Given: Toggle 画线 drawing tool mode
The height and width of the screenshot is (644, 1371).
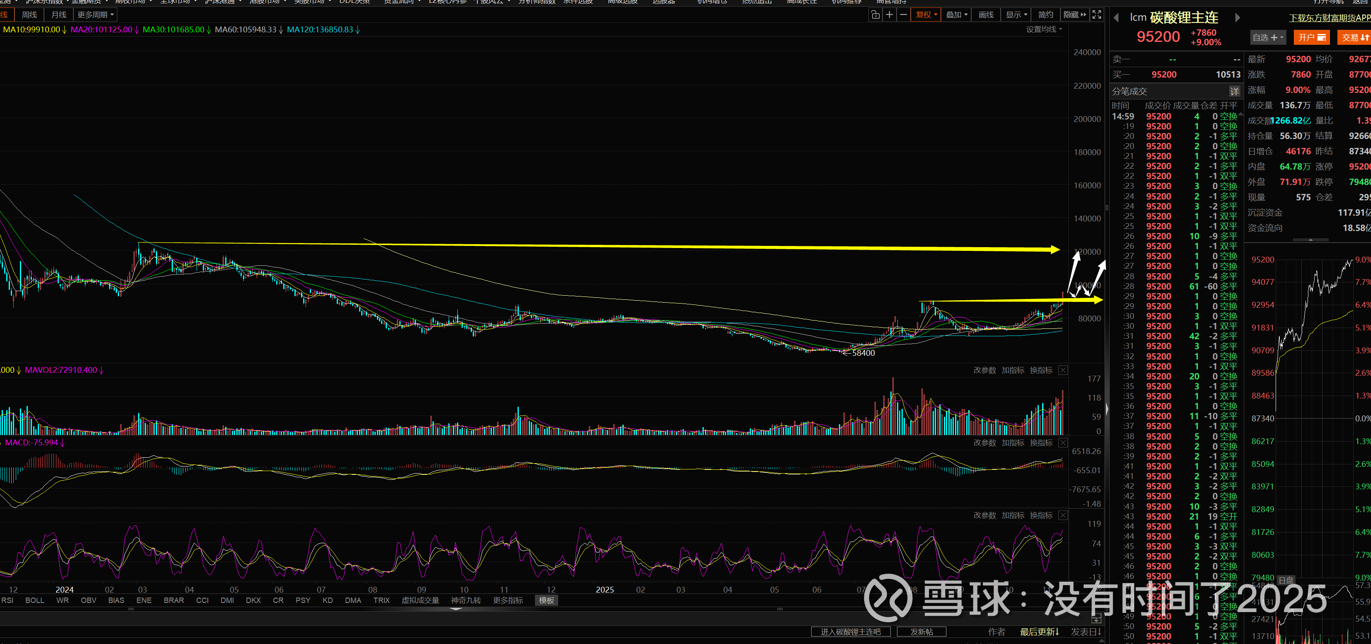Looking at the screenshot, I should (x=986, y=15).
